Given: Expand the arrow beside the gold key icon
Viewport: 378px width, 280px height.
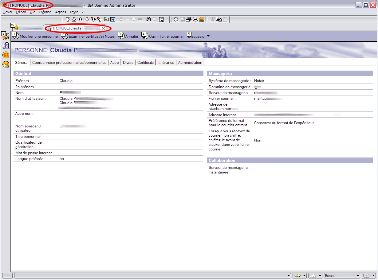Looking at the screenshot, I should pos(304,276).
